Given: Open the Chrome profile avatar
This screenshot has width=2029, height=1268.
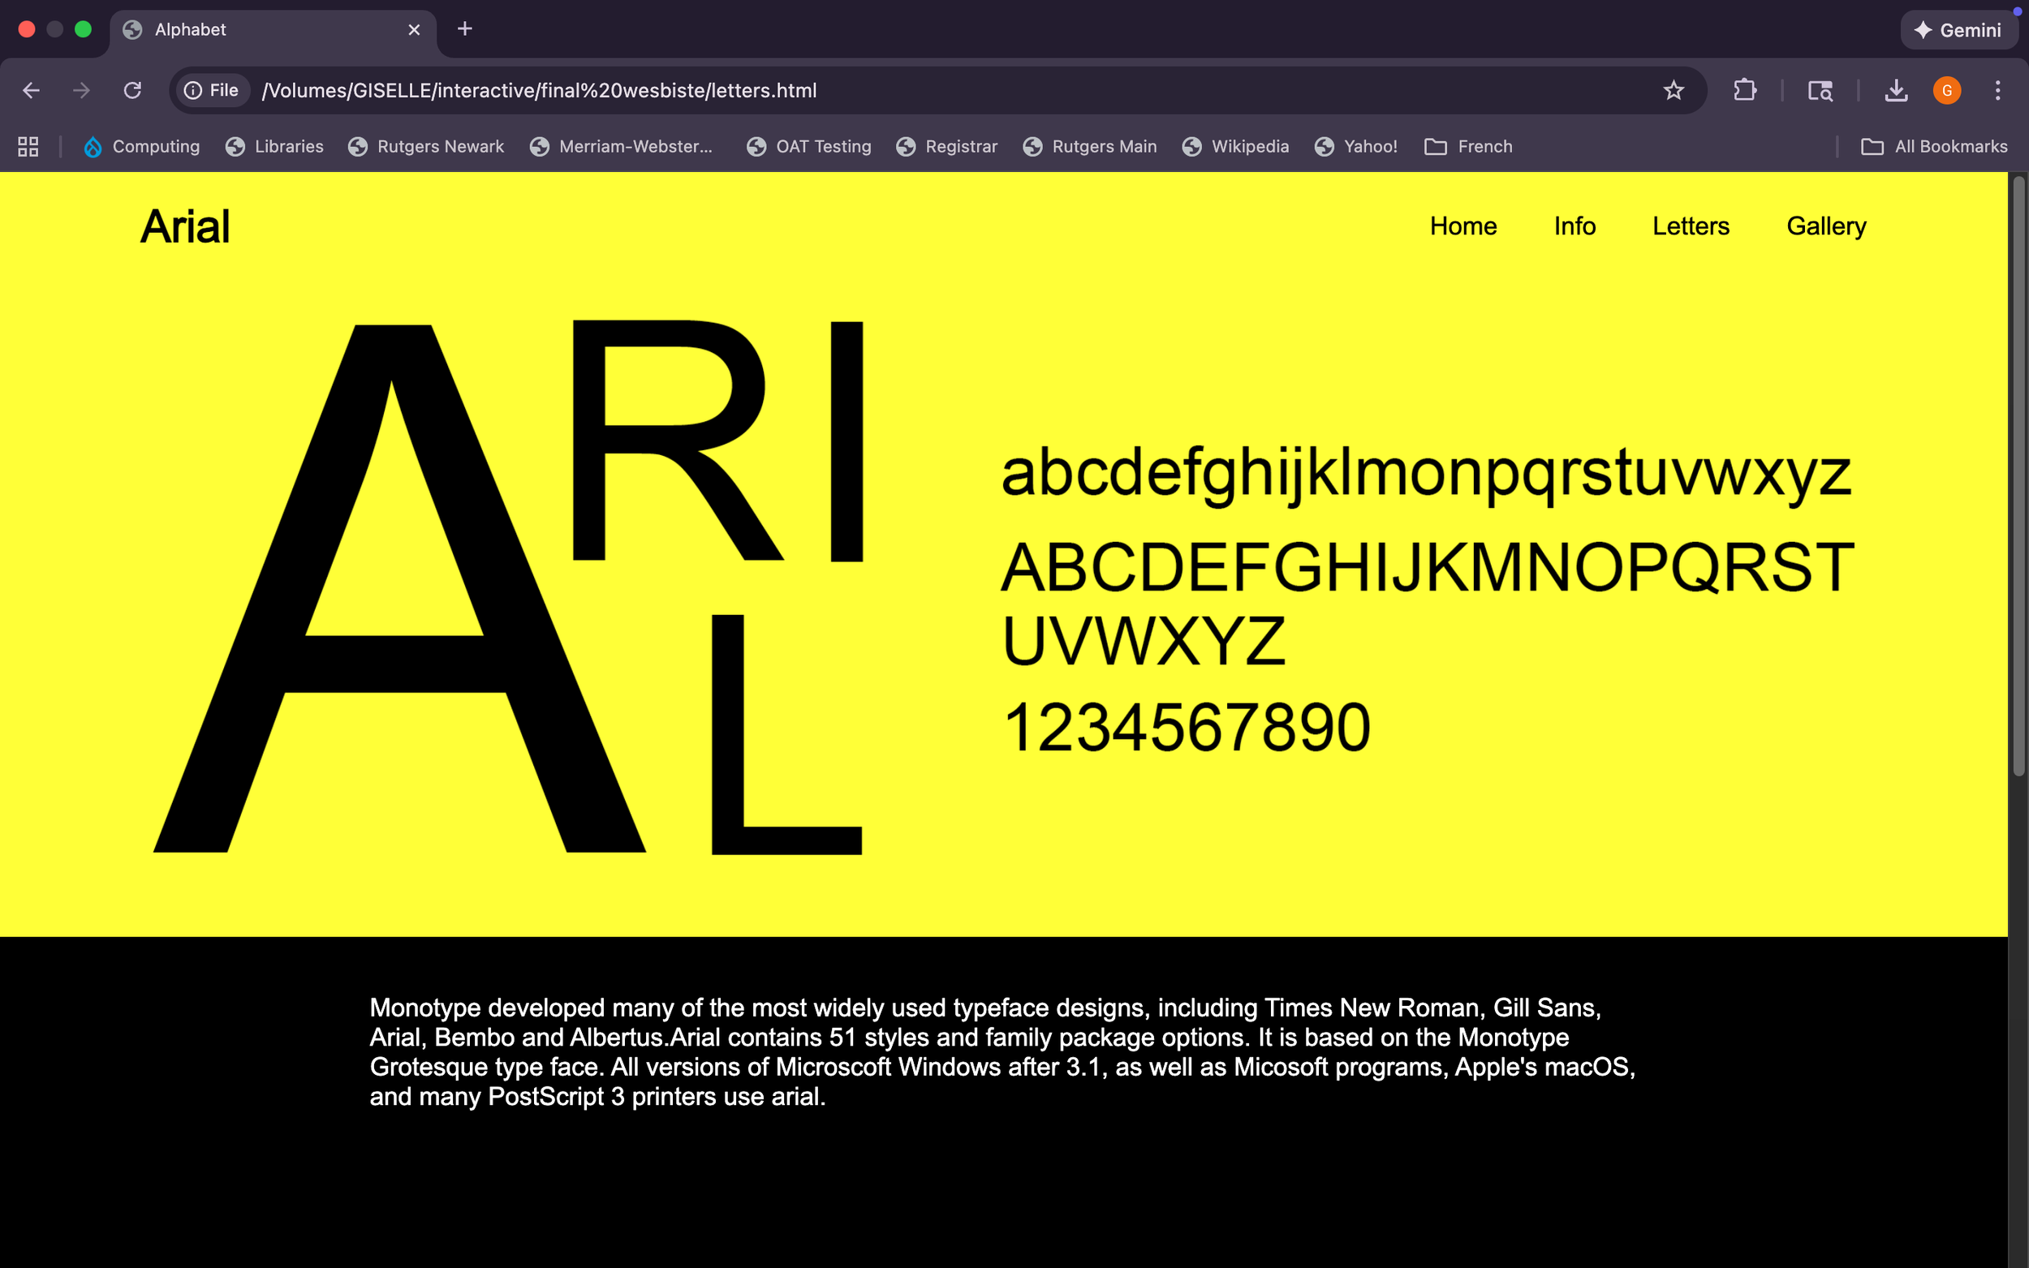Looking at the screenshot, I should (x=1947, y=90).
